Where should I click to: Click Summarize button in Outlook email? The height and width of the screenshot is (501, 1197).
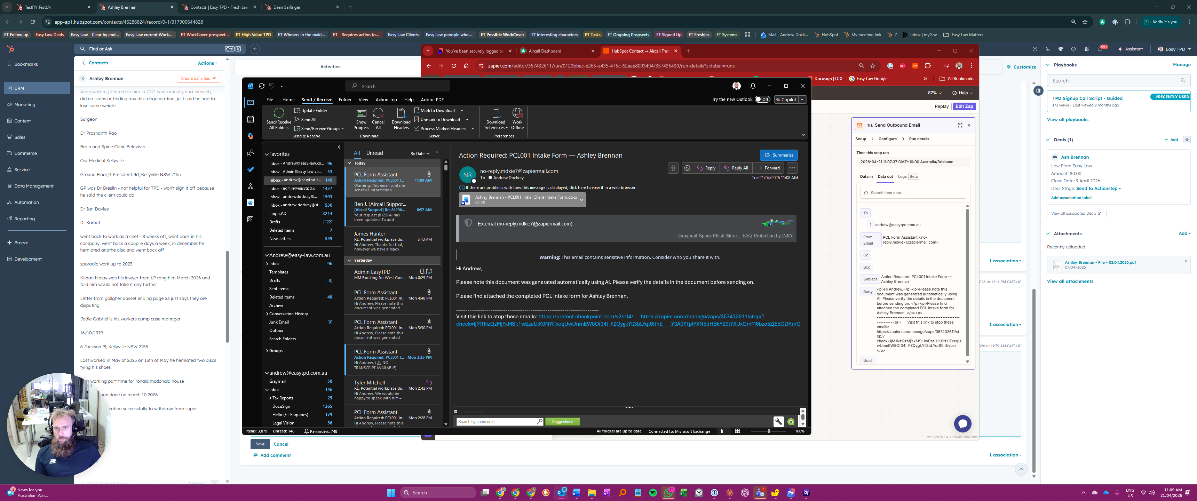pos(778,155)
